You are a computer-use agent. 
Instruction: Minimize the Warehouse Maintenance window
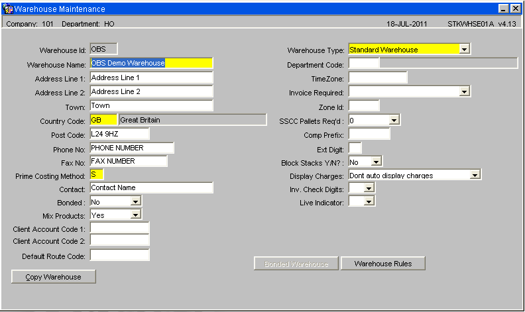503,9
